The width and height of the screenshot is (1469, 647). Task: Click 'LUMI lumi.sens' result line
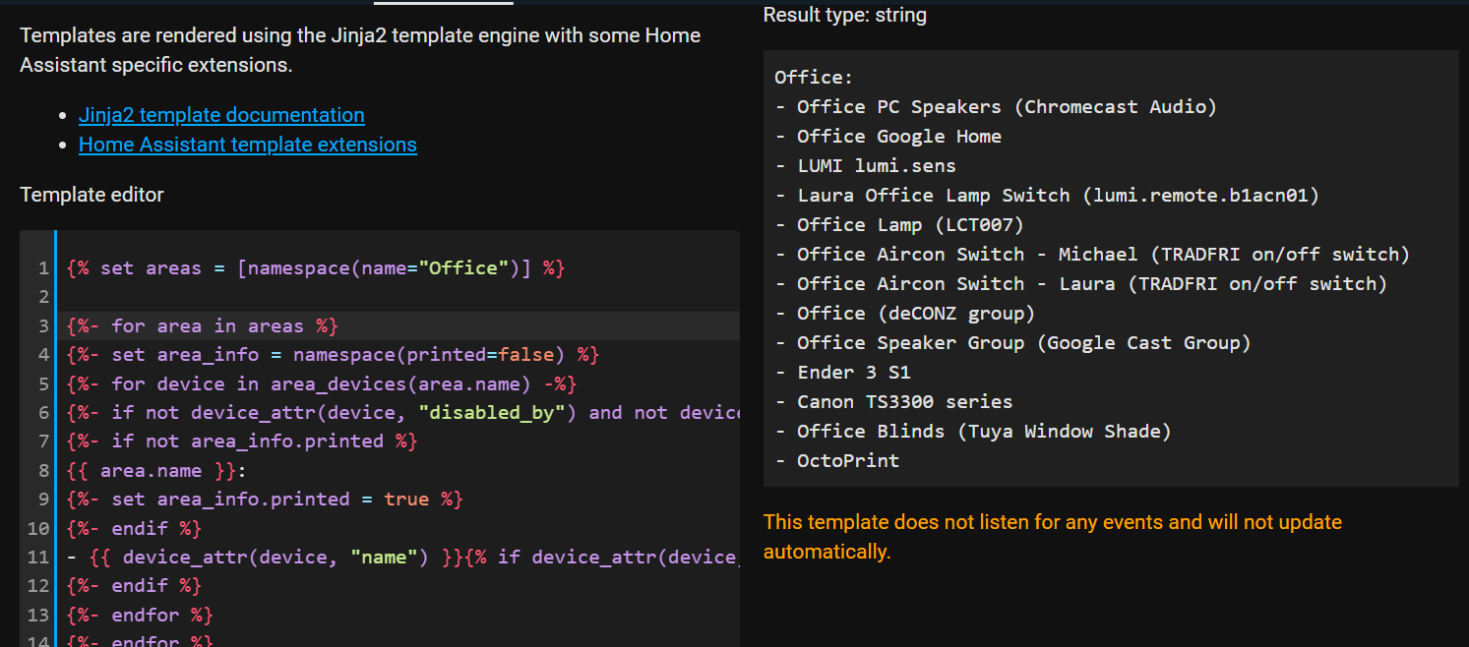coord(865,165)
